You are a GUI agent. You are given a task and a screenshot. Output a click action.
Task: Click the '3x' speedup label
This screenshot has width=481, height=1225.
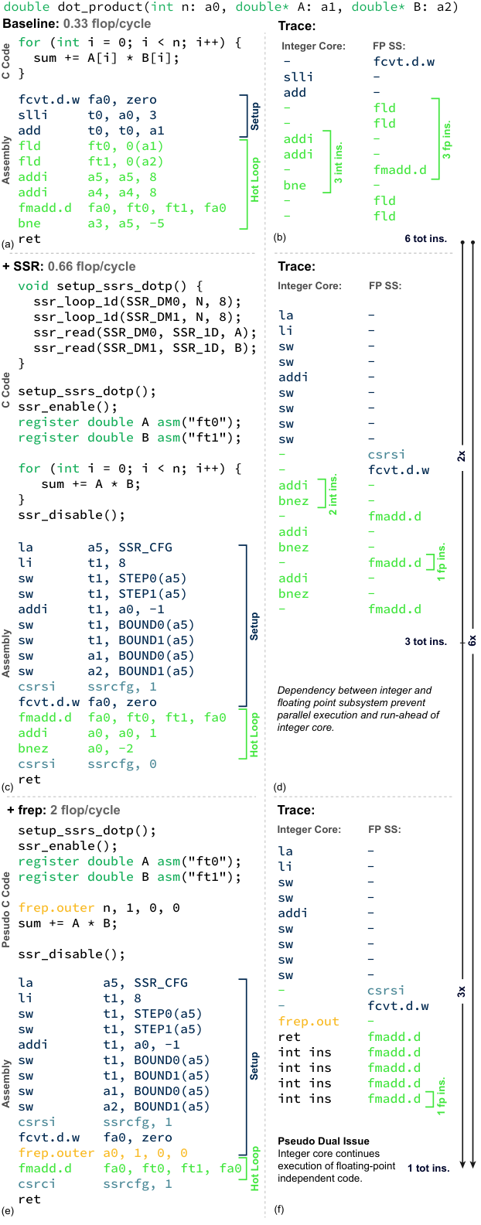[462, 991]
